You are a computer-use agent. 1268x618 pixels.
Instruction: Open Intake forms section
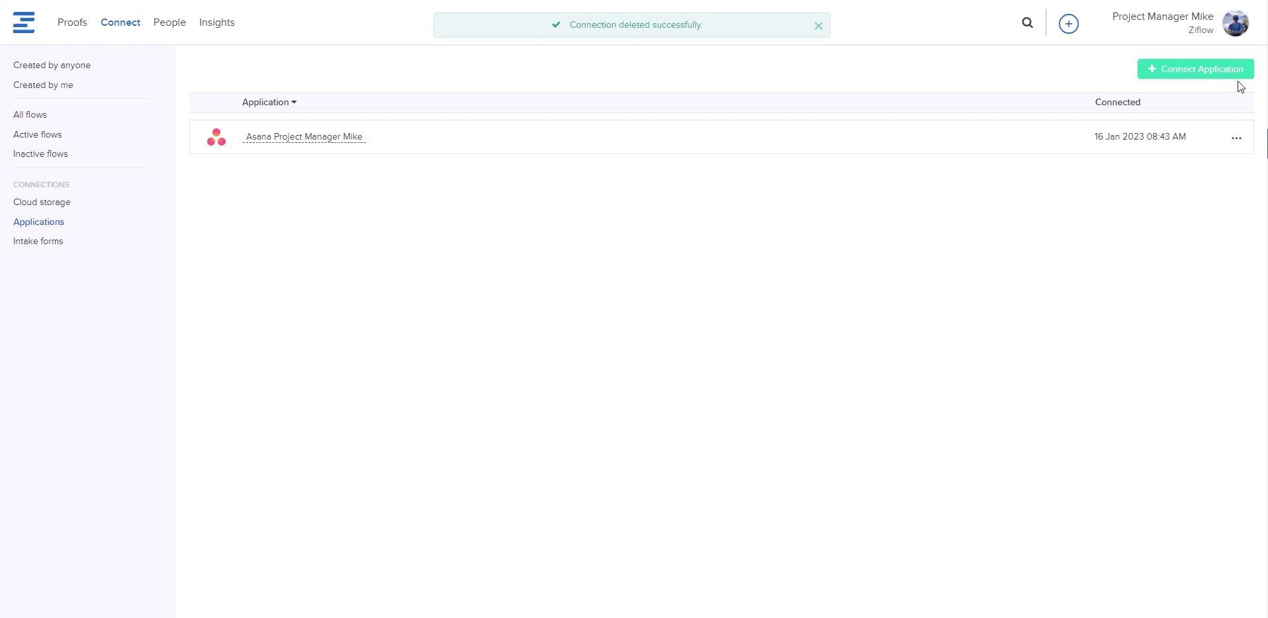tap(38, 242)
